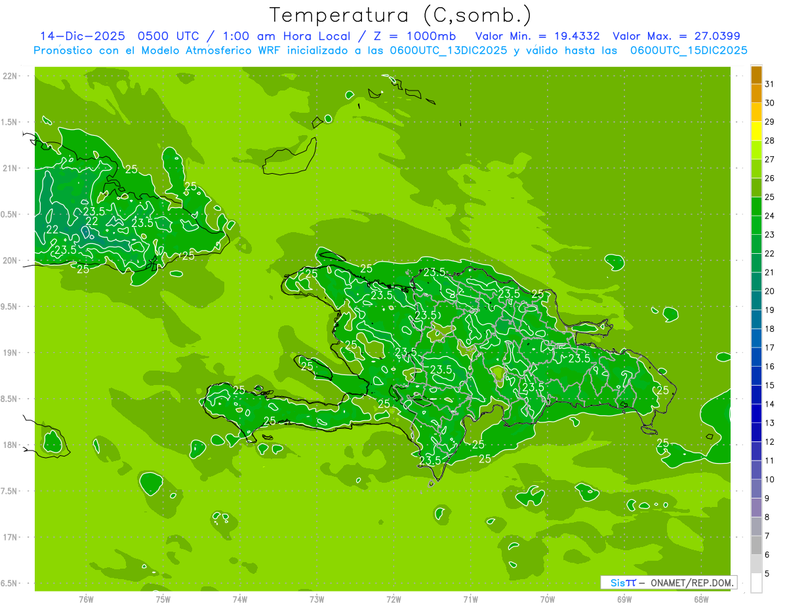This screenshot has width=787, height=608.
Task: Click the '72W' longitude axis label
Action: pyautogui.click(x=393, y=599)
